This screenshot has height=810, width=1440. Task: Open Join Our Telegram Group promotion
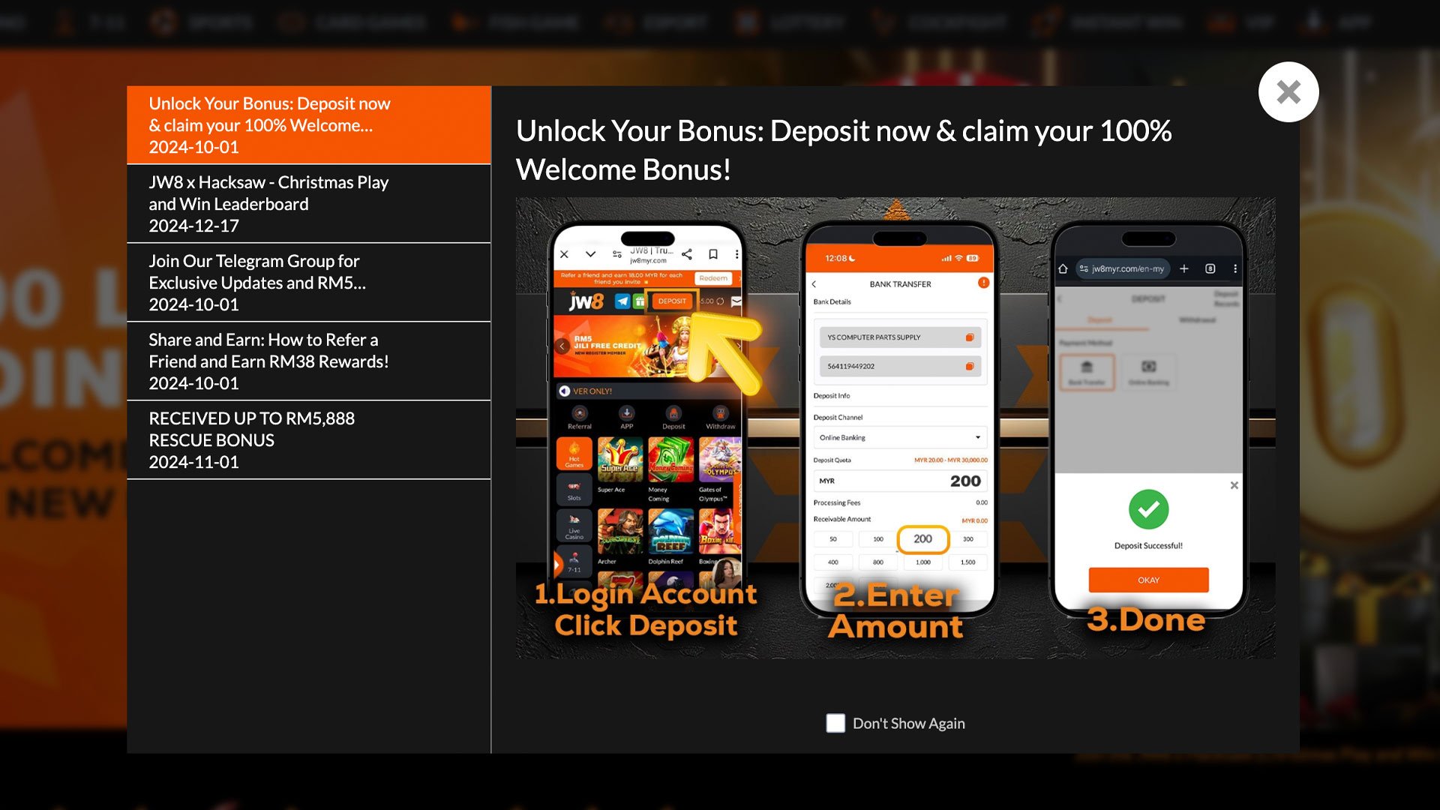tap(310, 282)
